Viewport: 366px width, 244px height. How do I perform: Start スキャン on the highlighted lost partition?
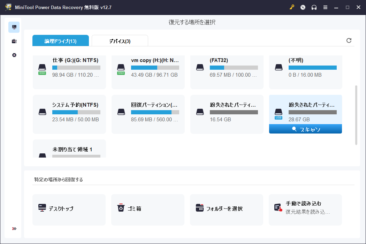coord(305,129)
